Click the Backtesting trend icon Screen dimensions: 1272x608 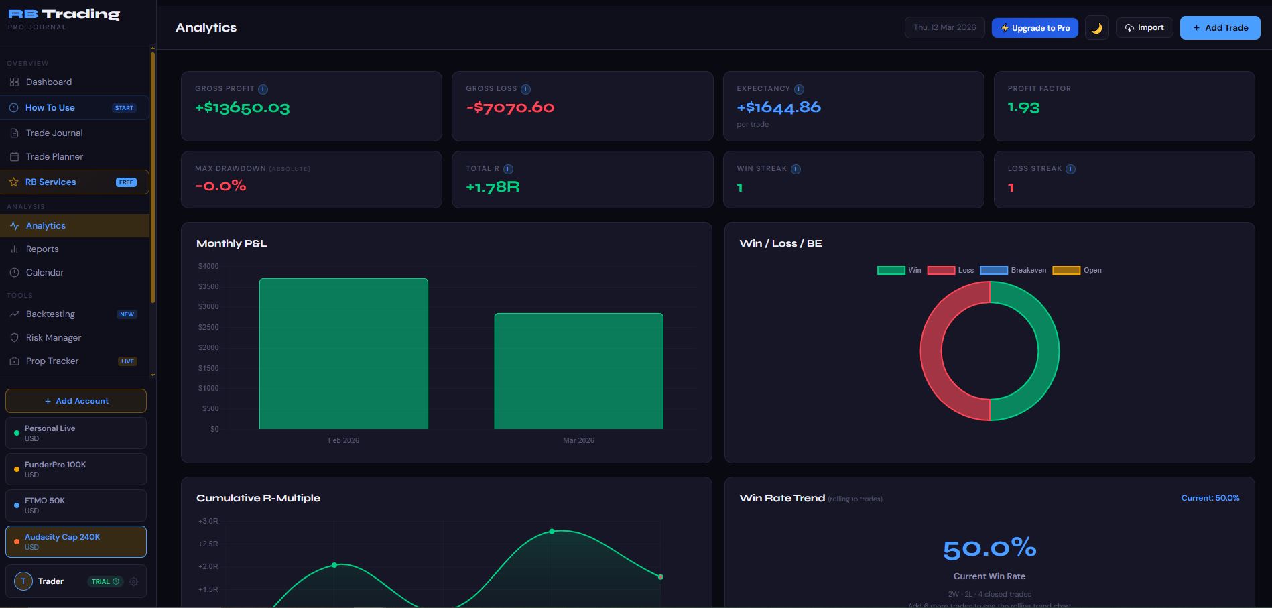pyautogui.click(x=15, y=314)
